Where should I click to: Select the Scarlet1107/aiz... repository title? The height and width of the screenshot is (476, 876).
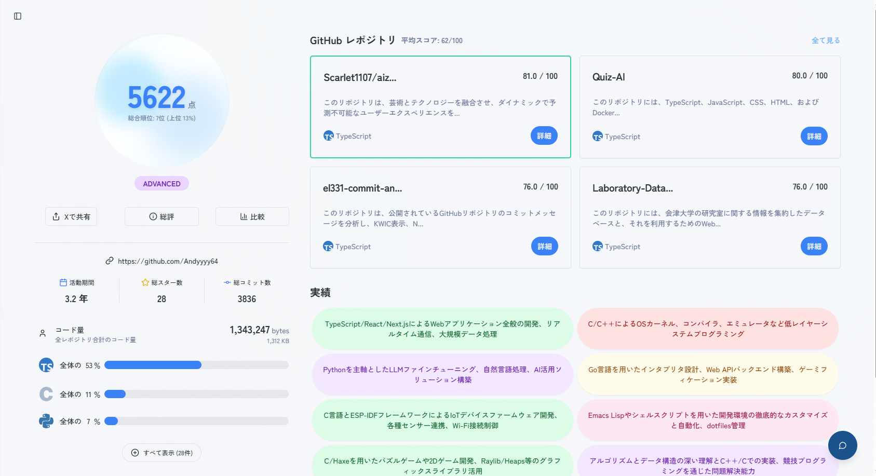tap(360, 78)
